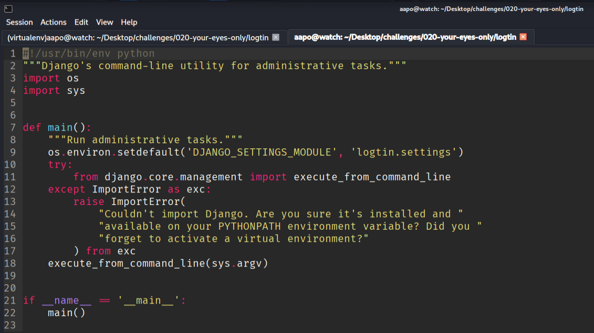
Task: Click the 'def main():' definition
Action: coord(57,127)
